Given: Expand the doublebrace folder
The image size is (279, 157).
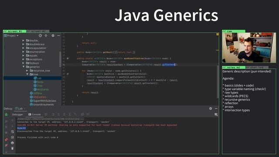Looking at the screenshot, I should (x=23, y=44).
